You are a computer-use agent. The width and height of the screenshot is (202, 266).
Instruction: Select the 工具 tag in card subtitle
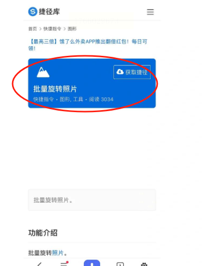click(78, 99)
